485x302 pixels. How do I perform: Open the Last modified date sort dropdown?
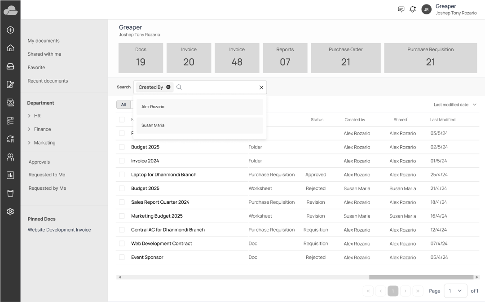tap(455, 105)
